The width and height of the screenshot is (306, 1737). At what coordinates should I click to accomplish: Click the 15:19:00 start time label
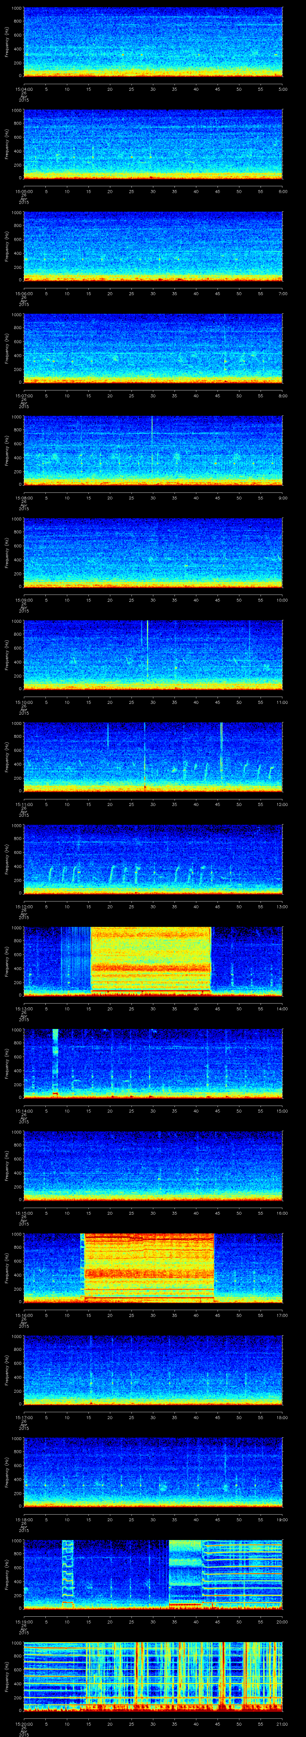pyautogui.click(x=24, y=1622)
